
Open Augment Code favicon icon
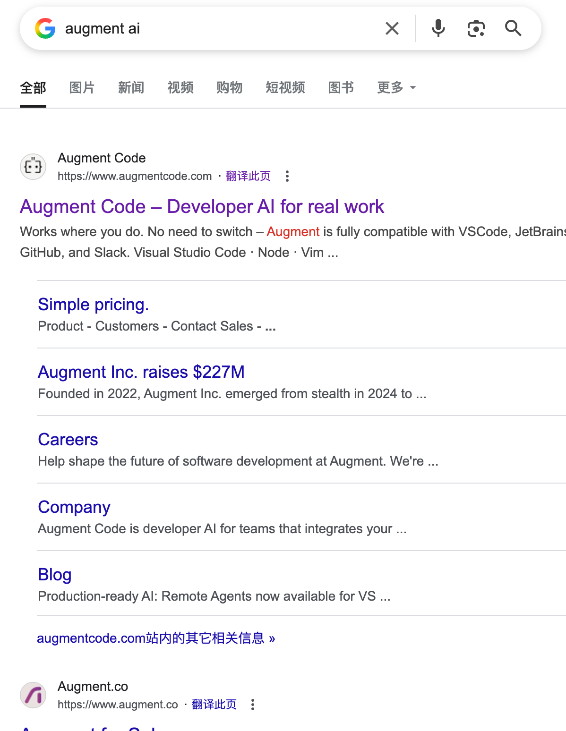(x=33, y=167)
